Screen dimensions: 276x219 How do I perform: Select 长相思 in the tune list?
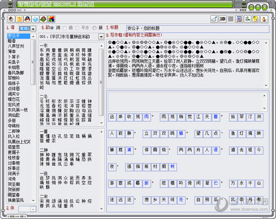[x=14, y=68]
